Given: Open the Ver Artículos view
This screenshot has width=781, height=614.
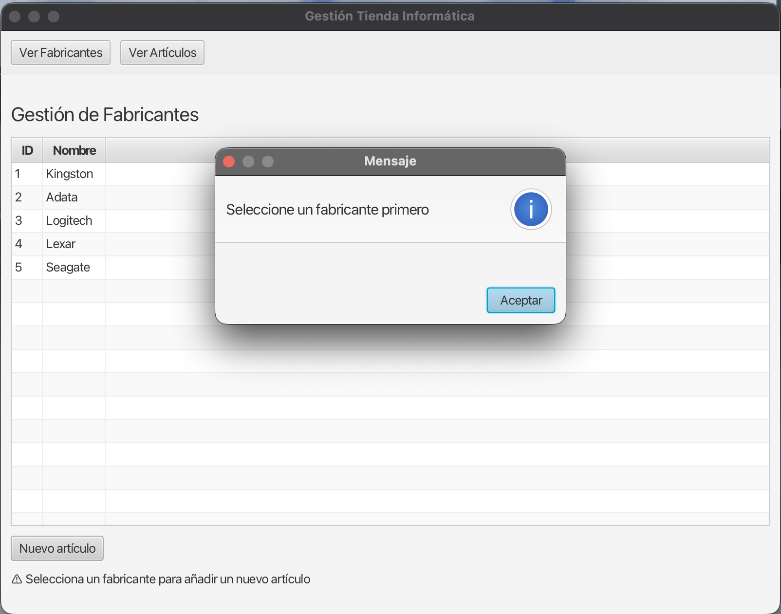Looking at the screenshot, I should pos(162,53).
